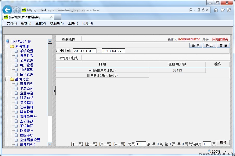The image size is (235, 156).
Task: Open 留言投诉 in the tree
Action: (x=27, y=112)
